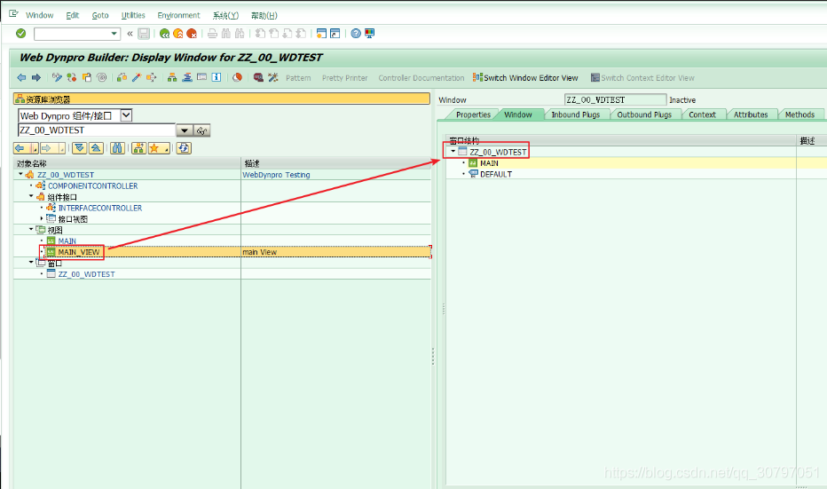Click the Active/Inactive switch icon
Viewport: 827px width, 489px height.
(72, 77)
